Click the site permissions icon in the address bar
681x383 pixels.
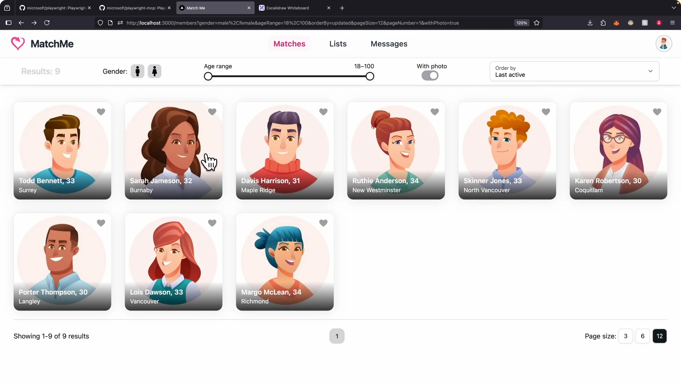coord(120,23)
